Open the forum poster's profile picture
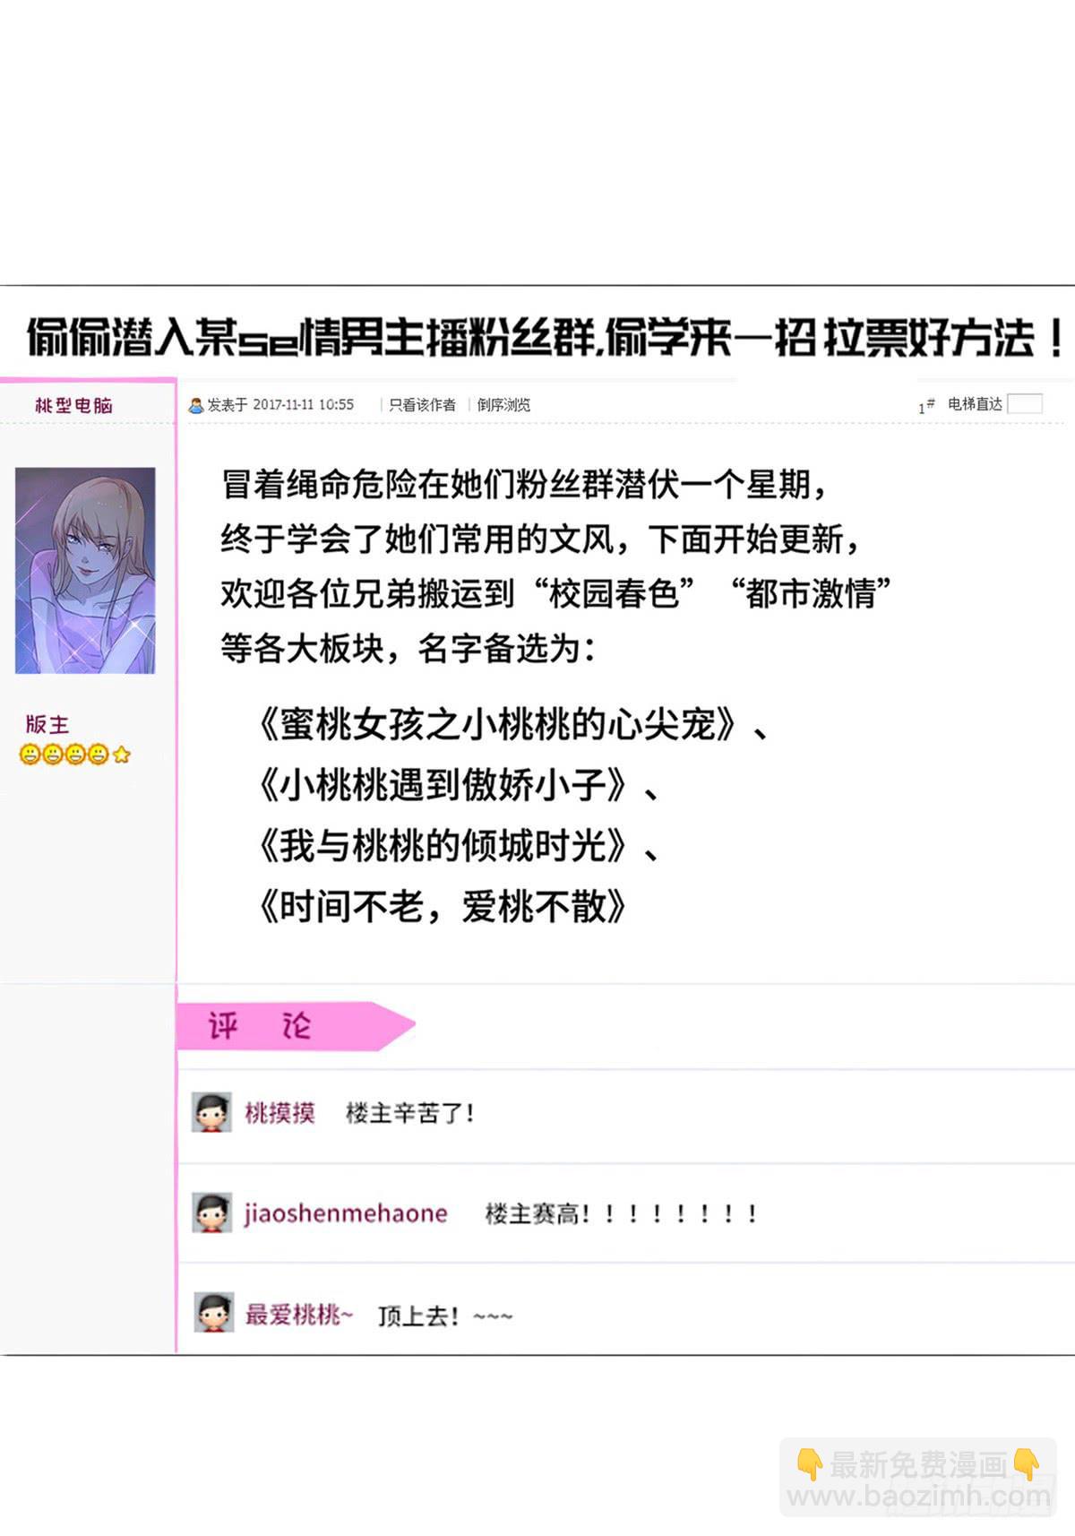Image resolution: width=1075 pixels, height=1536 pixels. [85, 570]
